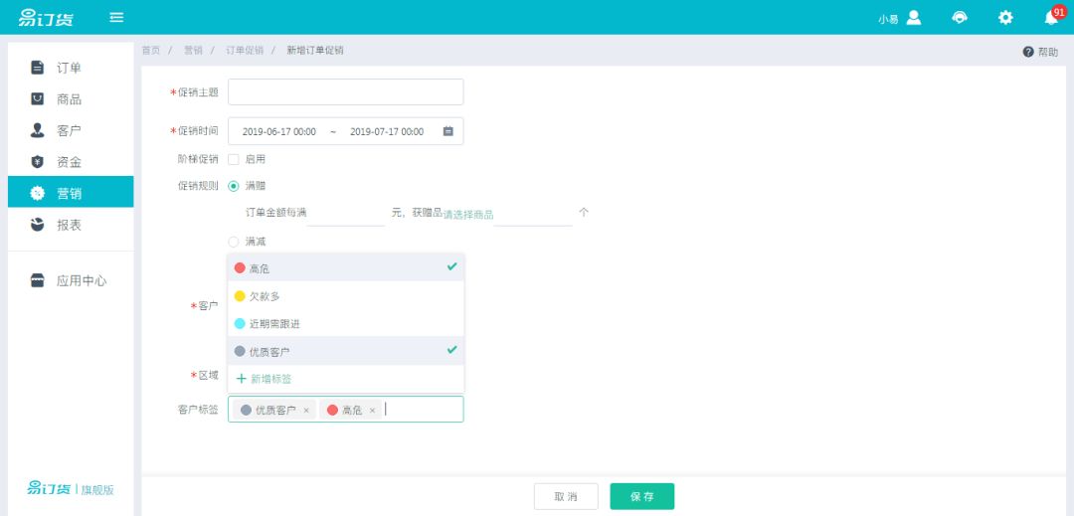The image size is (1074, 516).
Task: Select the 满赠 radio button
Action: click(x=234, y=186)
